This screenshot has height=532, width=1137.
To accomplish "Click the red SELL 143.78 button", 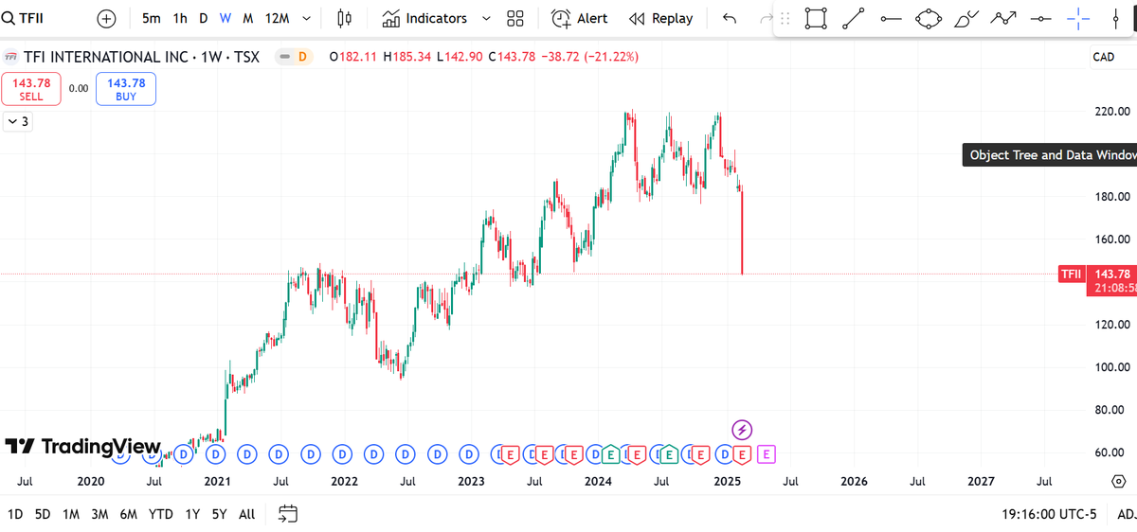I will [31, 89].
